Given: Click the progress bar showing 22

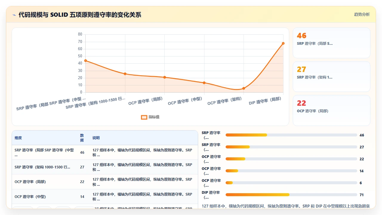Looking at the screenshot, I should pyautogui.click(x=291, y=159).
